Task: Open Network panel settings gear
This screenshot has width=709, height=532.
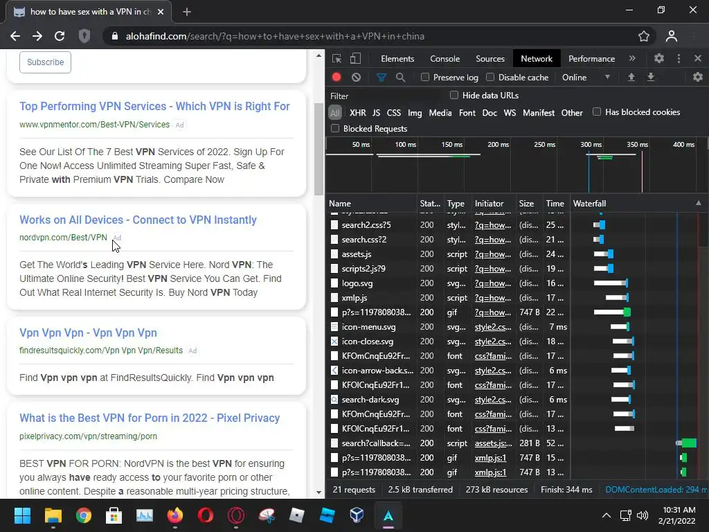Action: coord(698,78)
